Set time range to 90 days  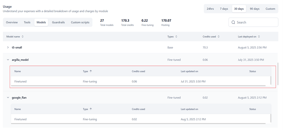tap(254, 9)
